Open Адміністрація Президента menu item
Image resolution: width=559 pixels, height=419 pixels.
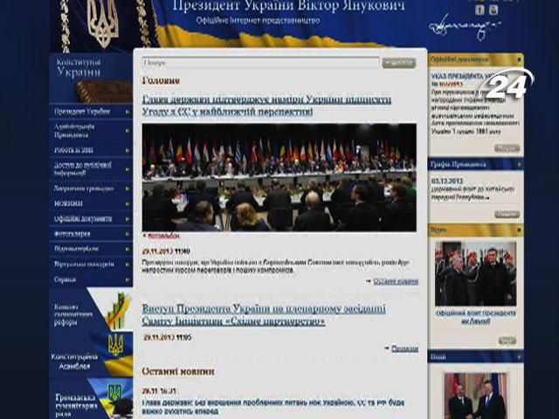point(74,131)
